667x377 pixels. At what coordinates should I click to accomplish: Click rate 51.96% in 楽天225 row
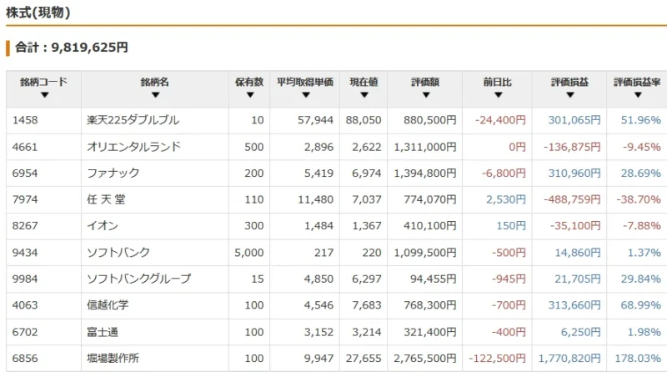tap(640, 120)
